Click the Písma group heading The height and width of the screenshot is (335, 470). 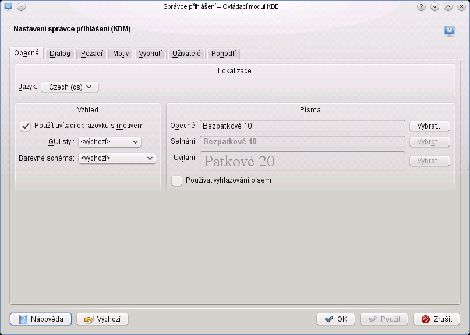tap(310, 110)
